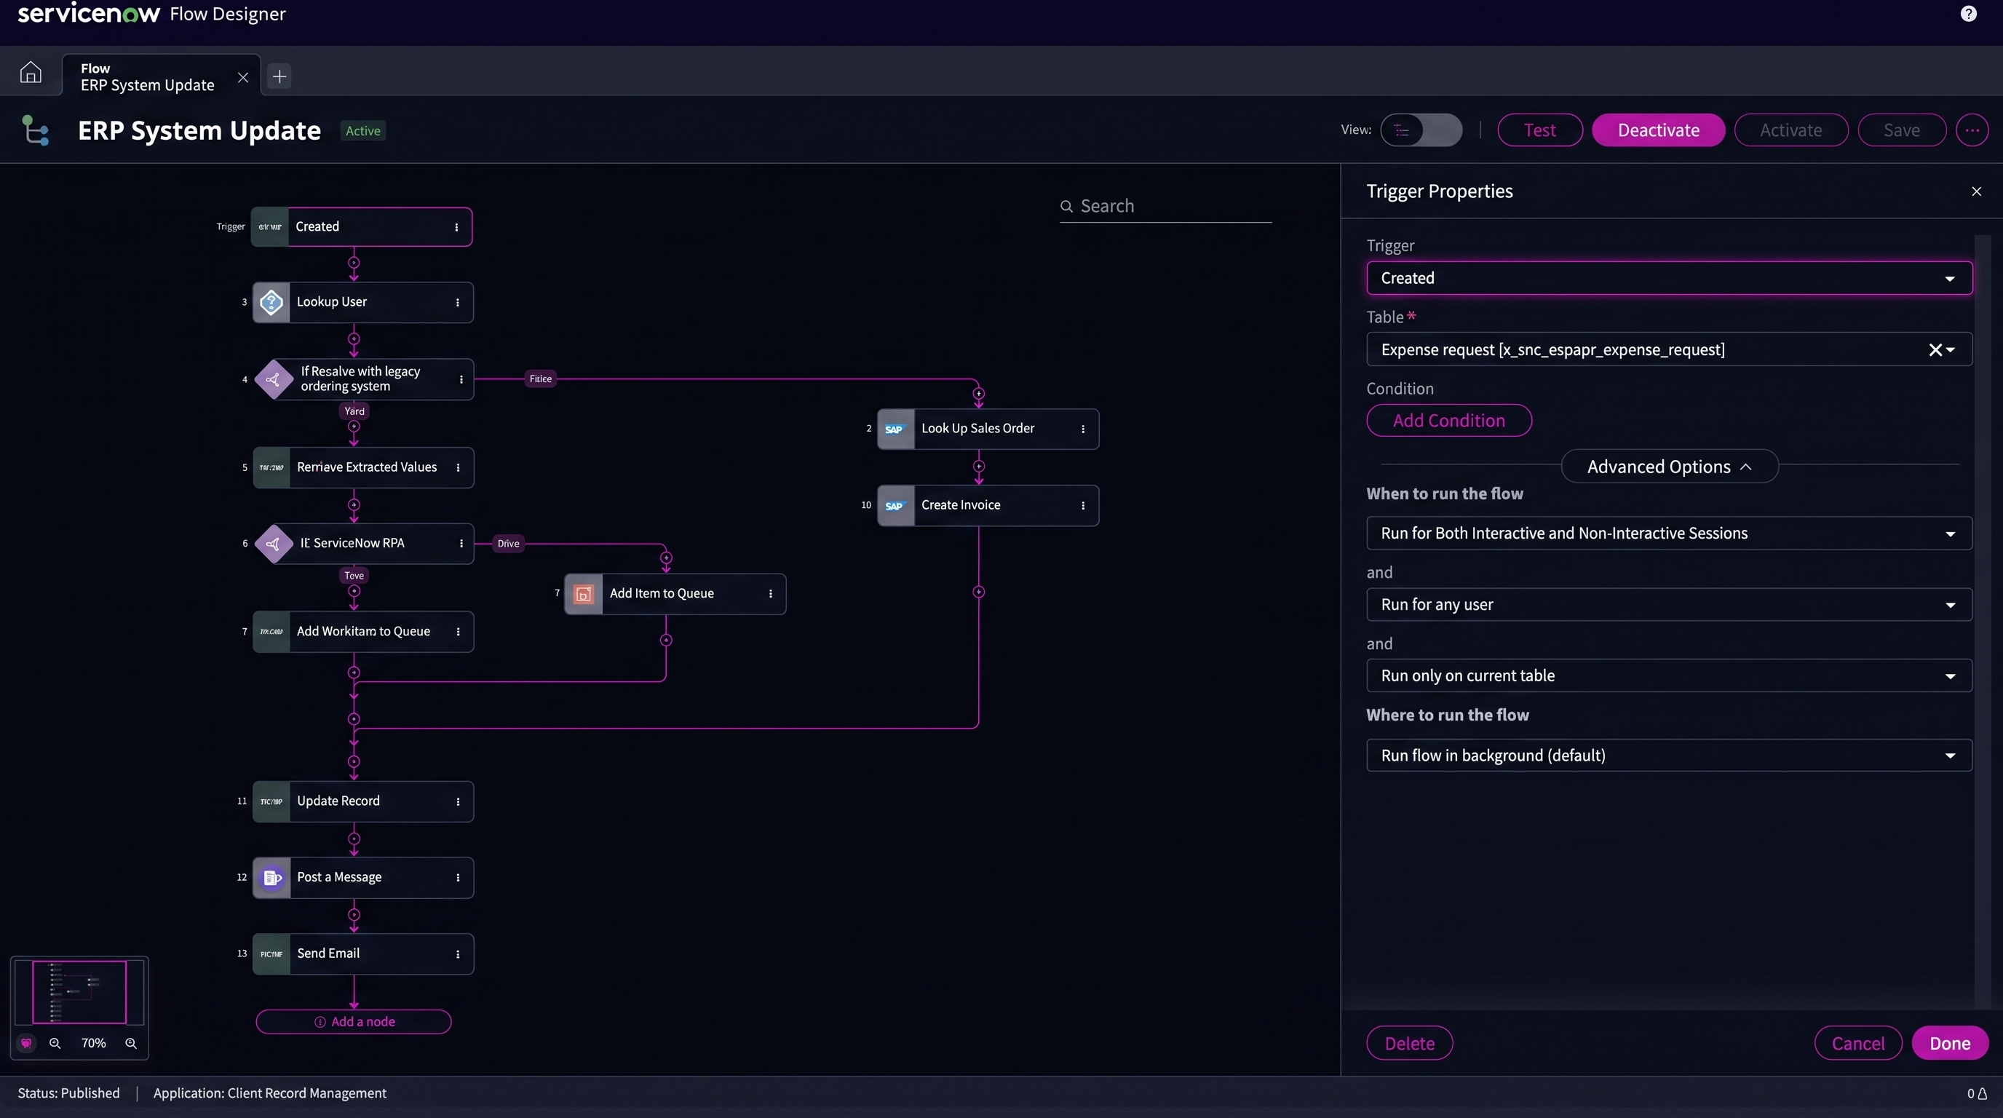The height and width of the screenshot is (1118, 2003).
Task: Open the Look Up Sales Order options menu
Action: coord(1083,429)
